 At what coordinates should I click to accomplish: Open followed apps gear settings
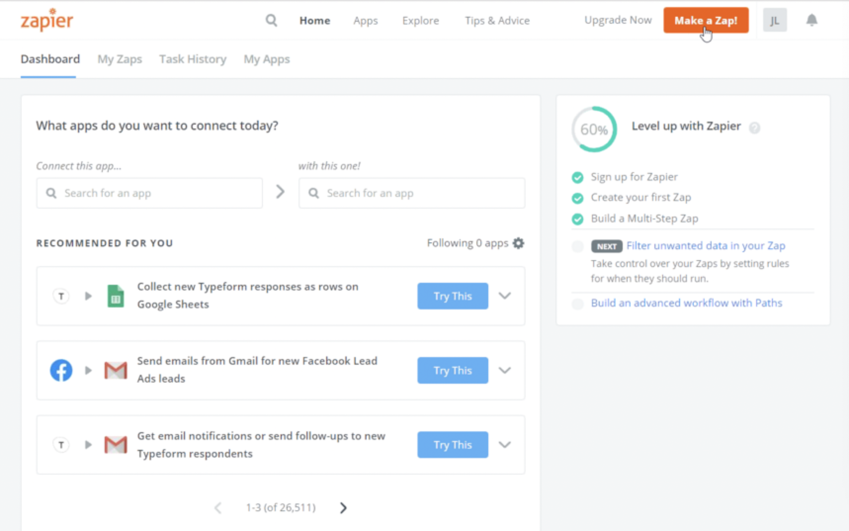tap(518, 243)
